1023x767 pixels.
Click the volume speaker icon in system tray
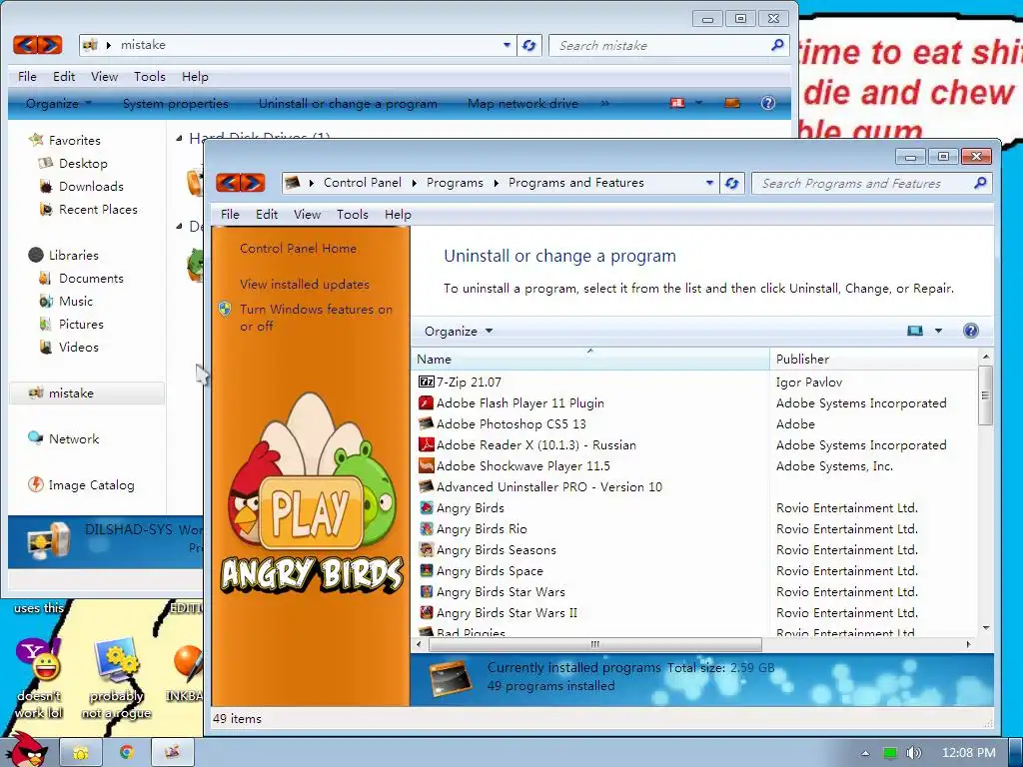tap(914, 753)
